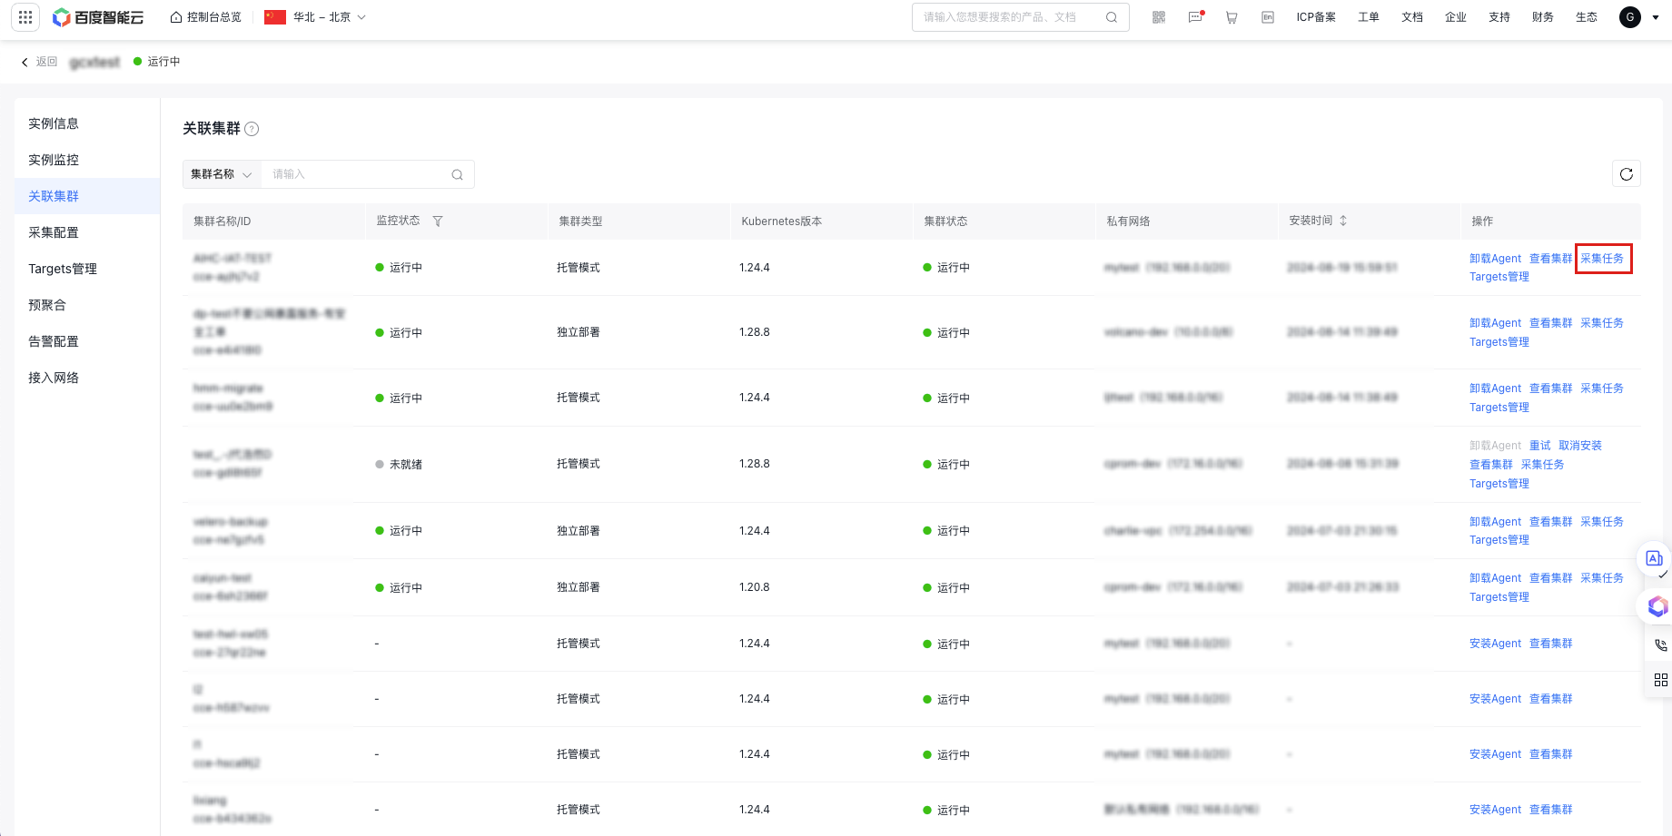Viewport: 1672px width, 836px height.
Task: Open 文档 in the top menu
Action: tap(1412, 17)
